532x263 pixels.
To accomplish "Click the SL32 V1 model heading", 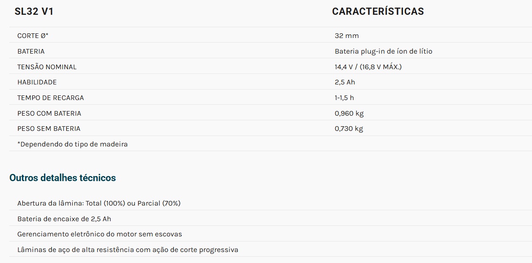I will point(34,12).
